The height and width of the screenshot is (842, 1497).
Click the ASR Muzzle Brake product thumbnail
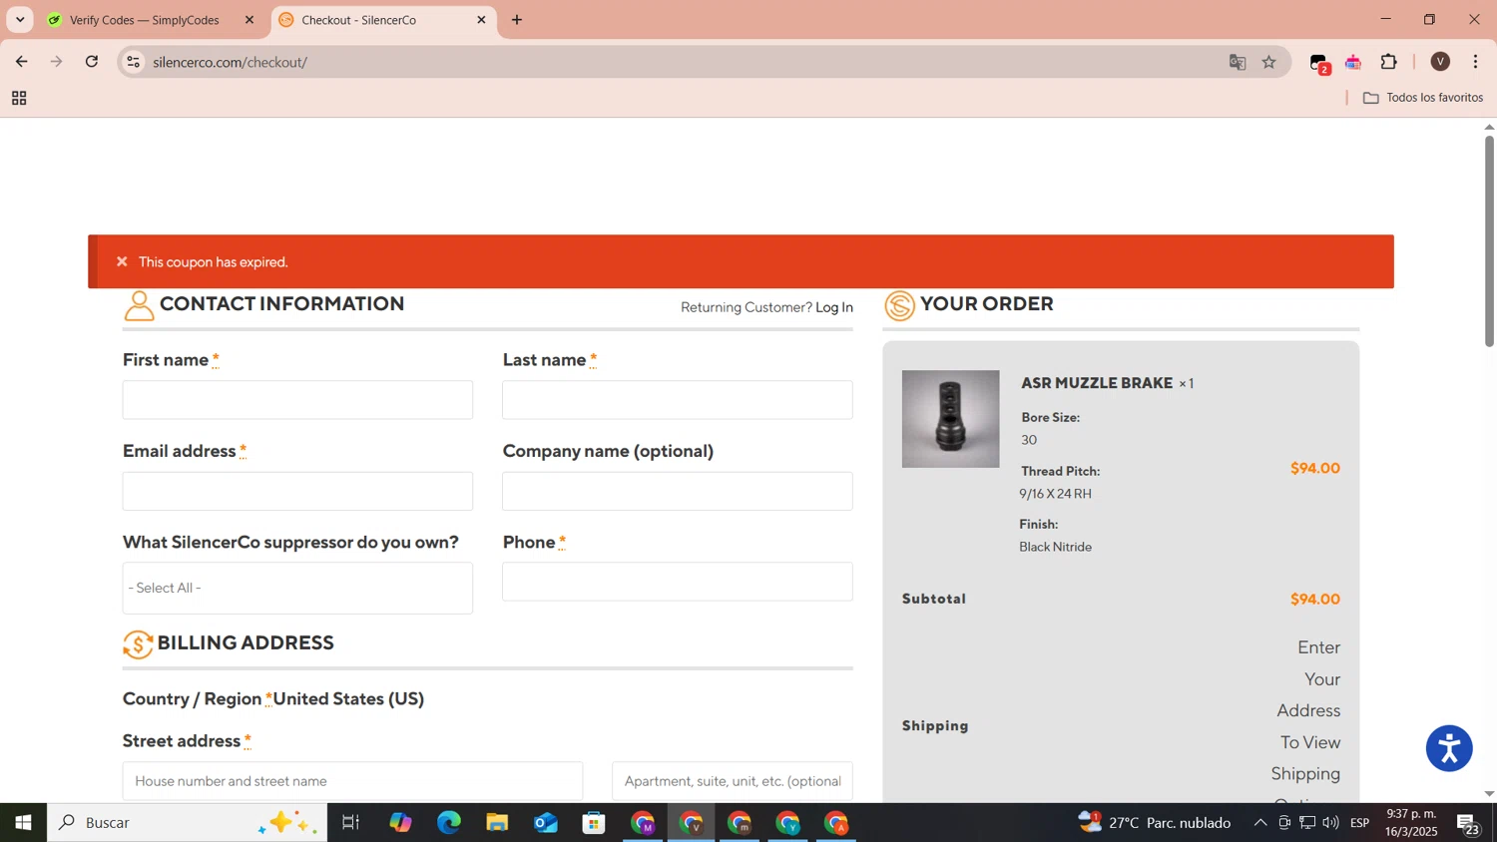point(950,419)
